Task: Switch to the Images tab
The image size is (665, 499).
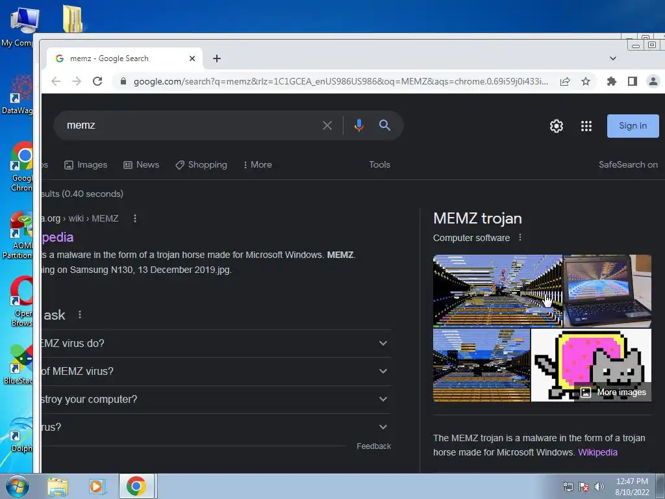Action: coord(86,164)
